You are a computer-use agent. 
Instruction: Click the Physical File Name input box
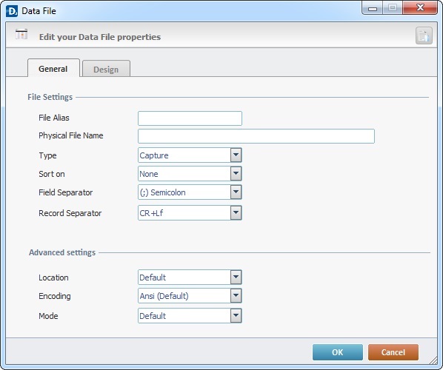click(x=256, y=136)
